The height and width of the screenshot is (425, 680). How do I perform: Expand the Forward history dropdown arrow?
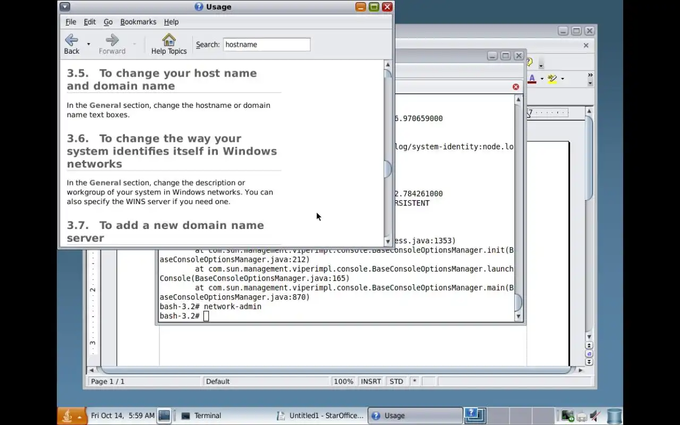coord(134,44)
